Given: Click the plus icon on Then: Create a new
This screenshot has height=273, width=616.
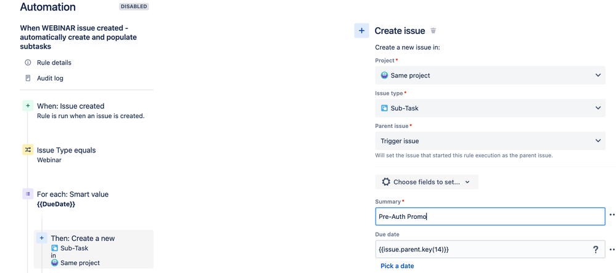Looking at the screenshot, I should (x=42, y=238).
